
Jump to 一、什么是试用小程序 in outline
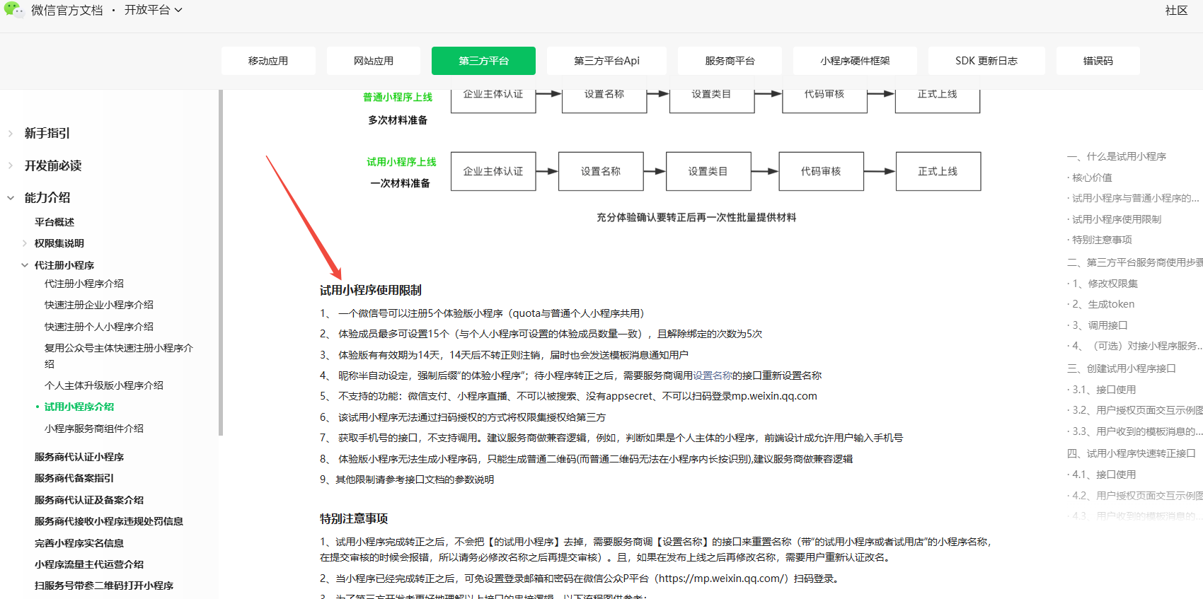click(x=1117, y=156)
